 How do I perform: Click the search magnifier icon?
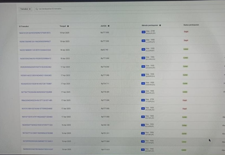37,9
